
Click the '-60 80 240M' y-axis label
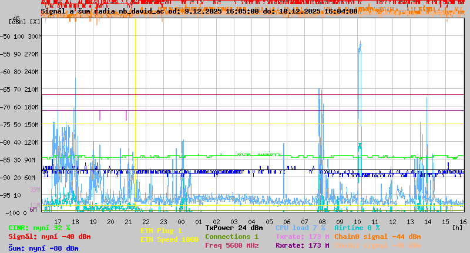(x=21, y=72)
